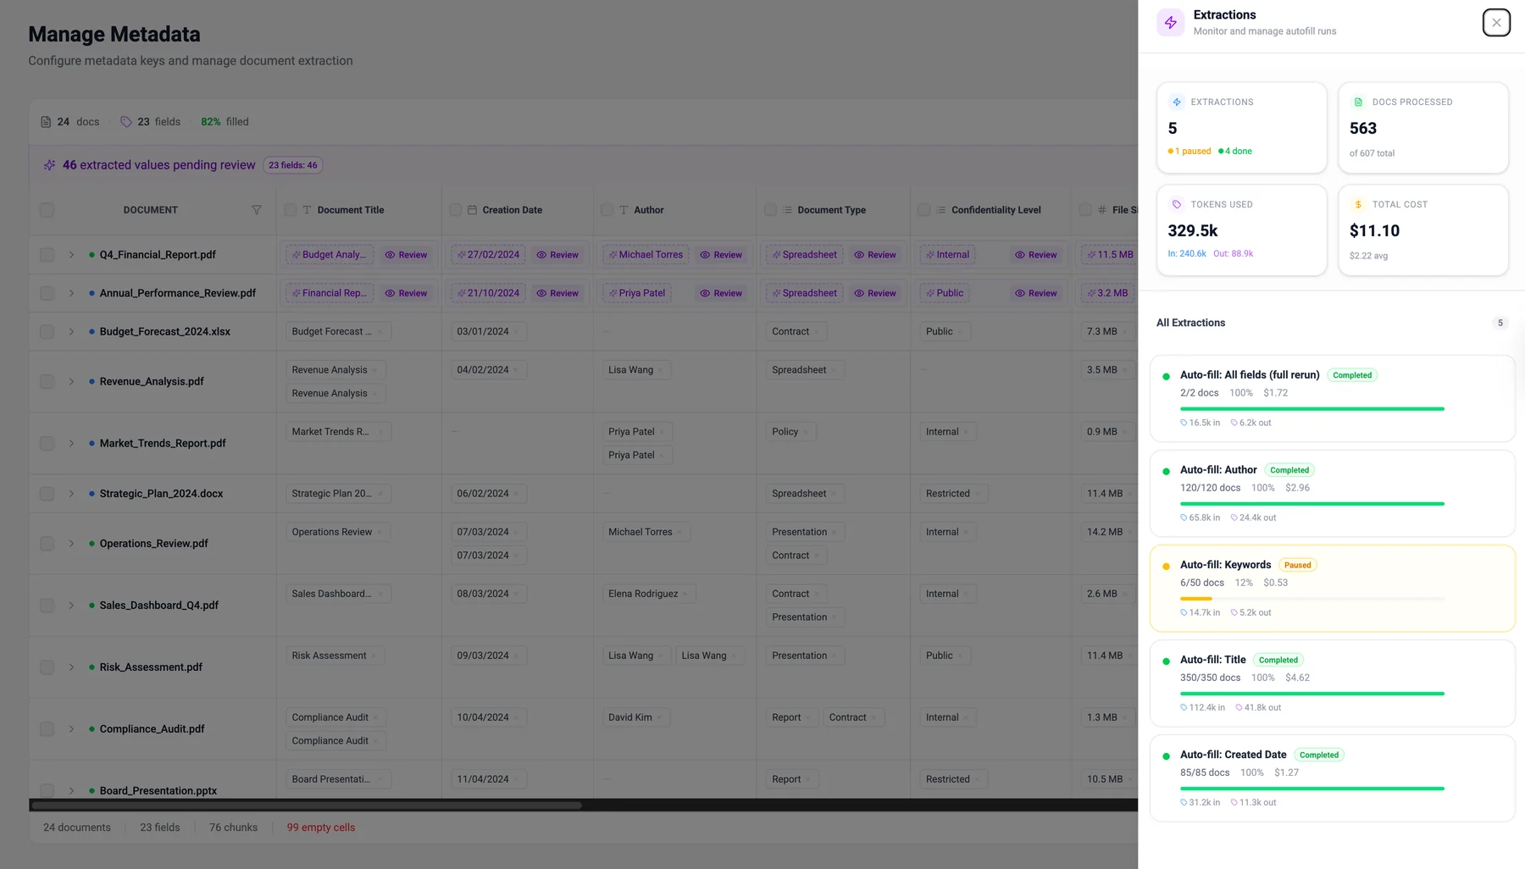1525x869 pixels.
Task: Click the filter icon in Document column header
Action: [x=256, y=210]
